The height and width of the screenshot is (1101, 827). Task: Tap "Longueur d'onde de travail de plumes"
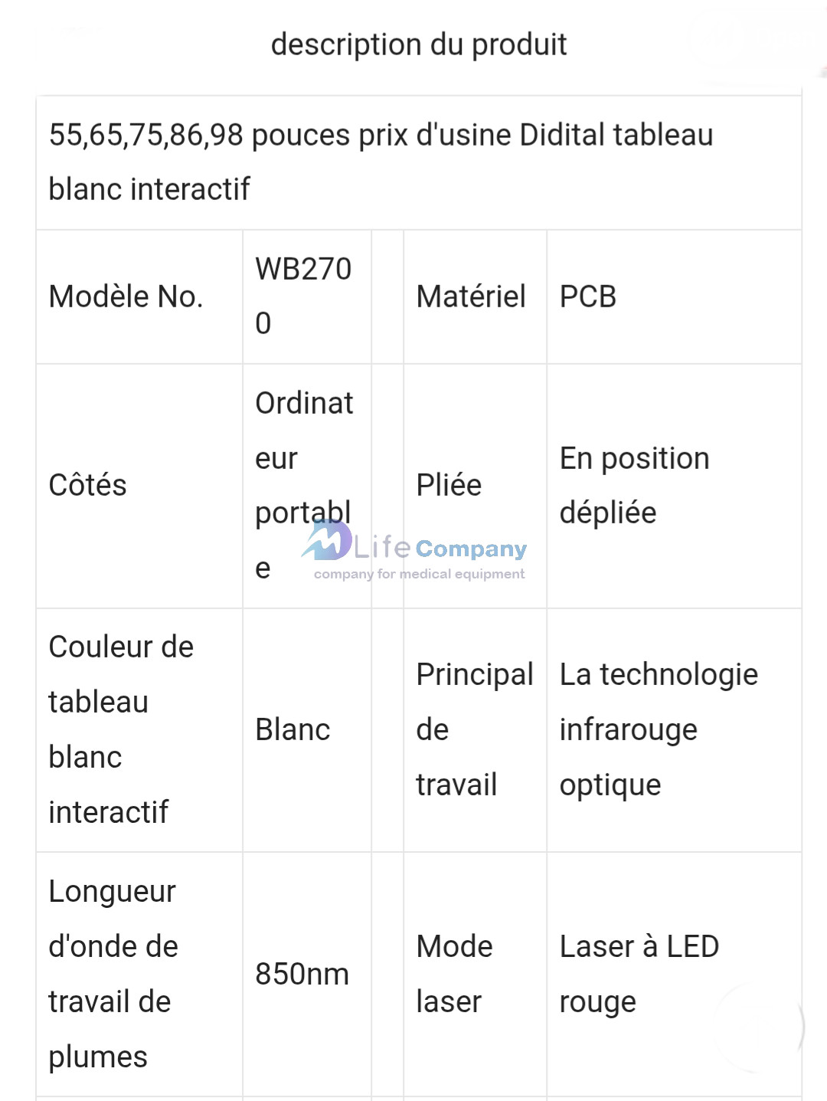tap(113, 974)
